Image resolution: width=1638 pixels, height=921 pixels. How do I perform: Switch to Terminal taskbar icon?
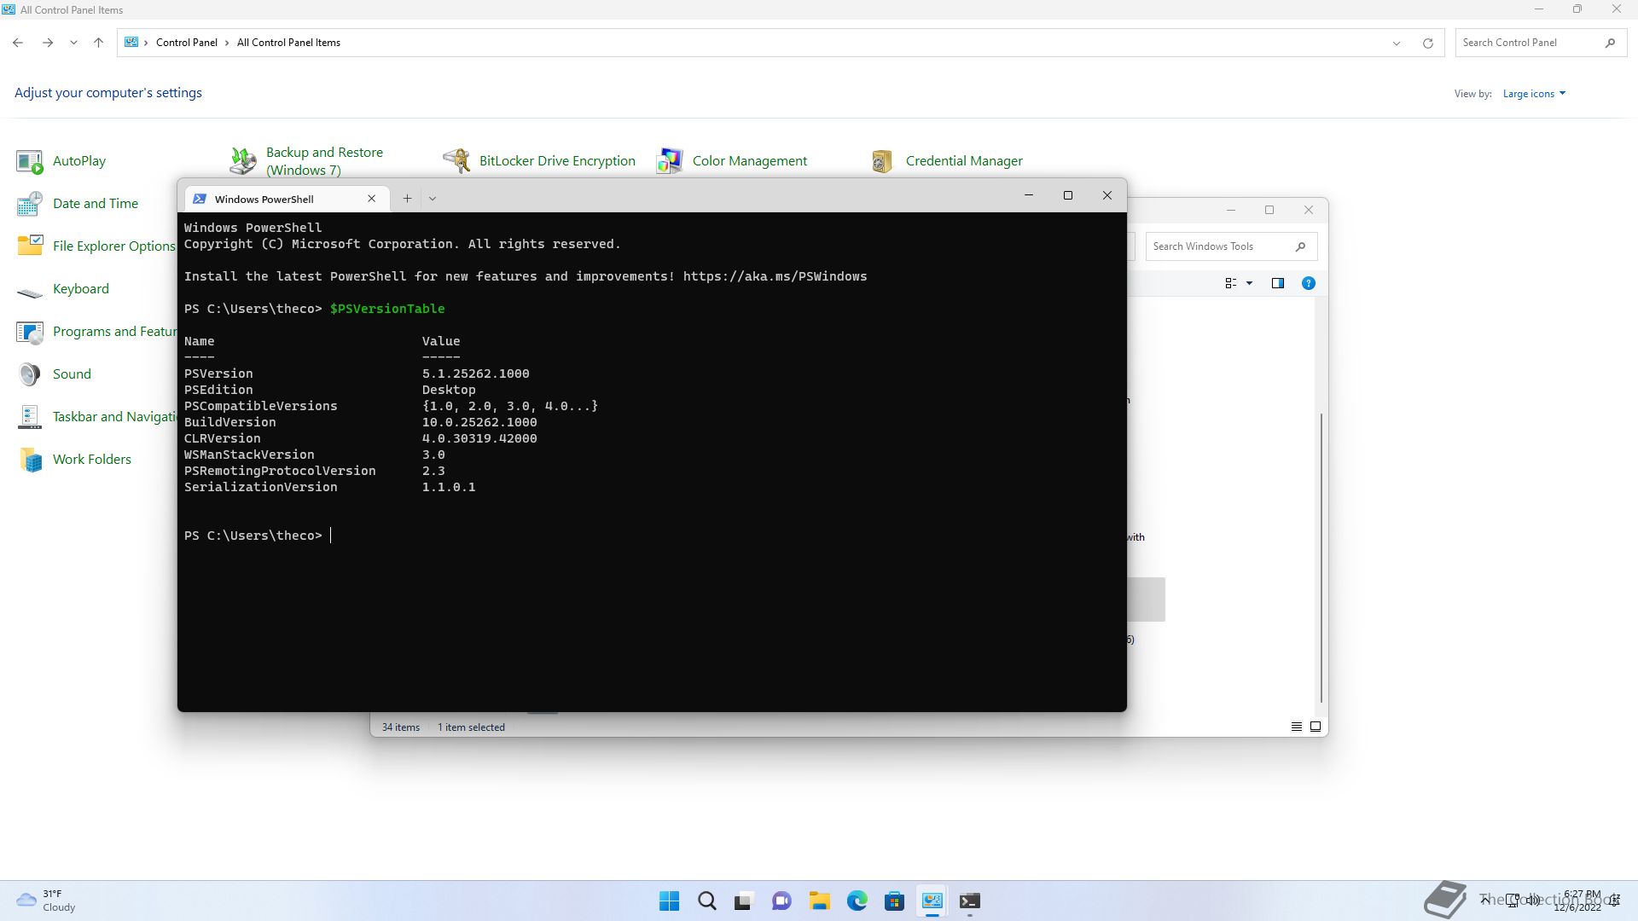pyautogui.click(x=969, y=901)
